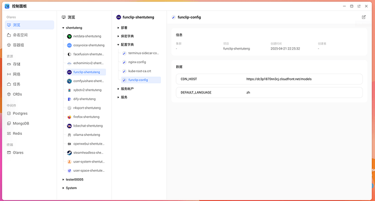This screenshot has width=375, height=201.
Task: Click the firefox-shentuteng icon
Action: 70,117
